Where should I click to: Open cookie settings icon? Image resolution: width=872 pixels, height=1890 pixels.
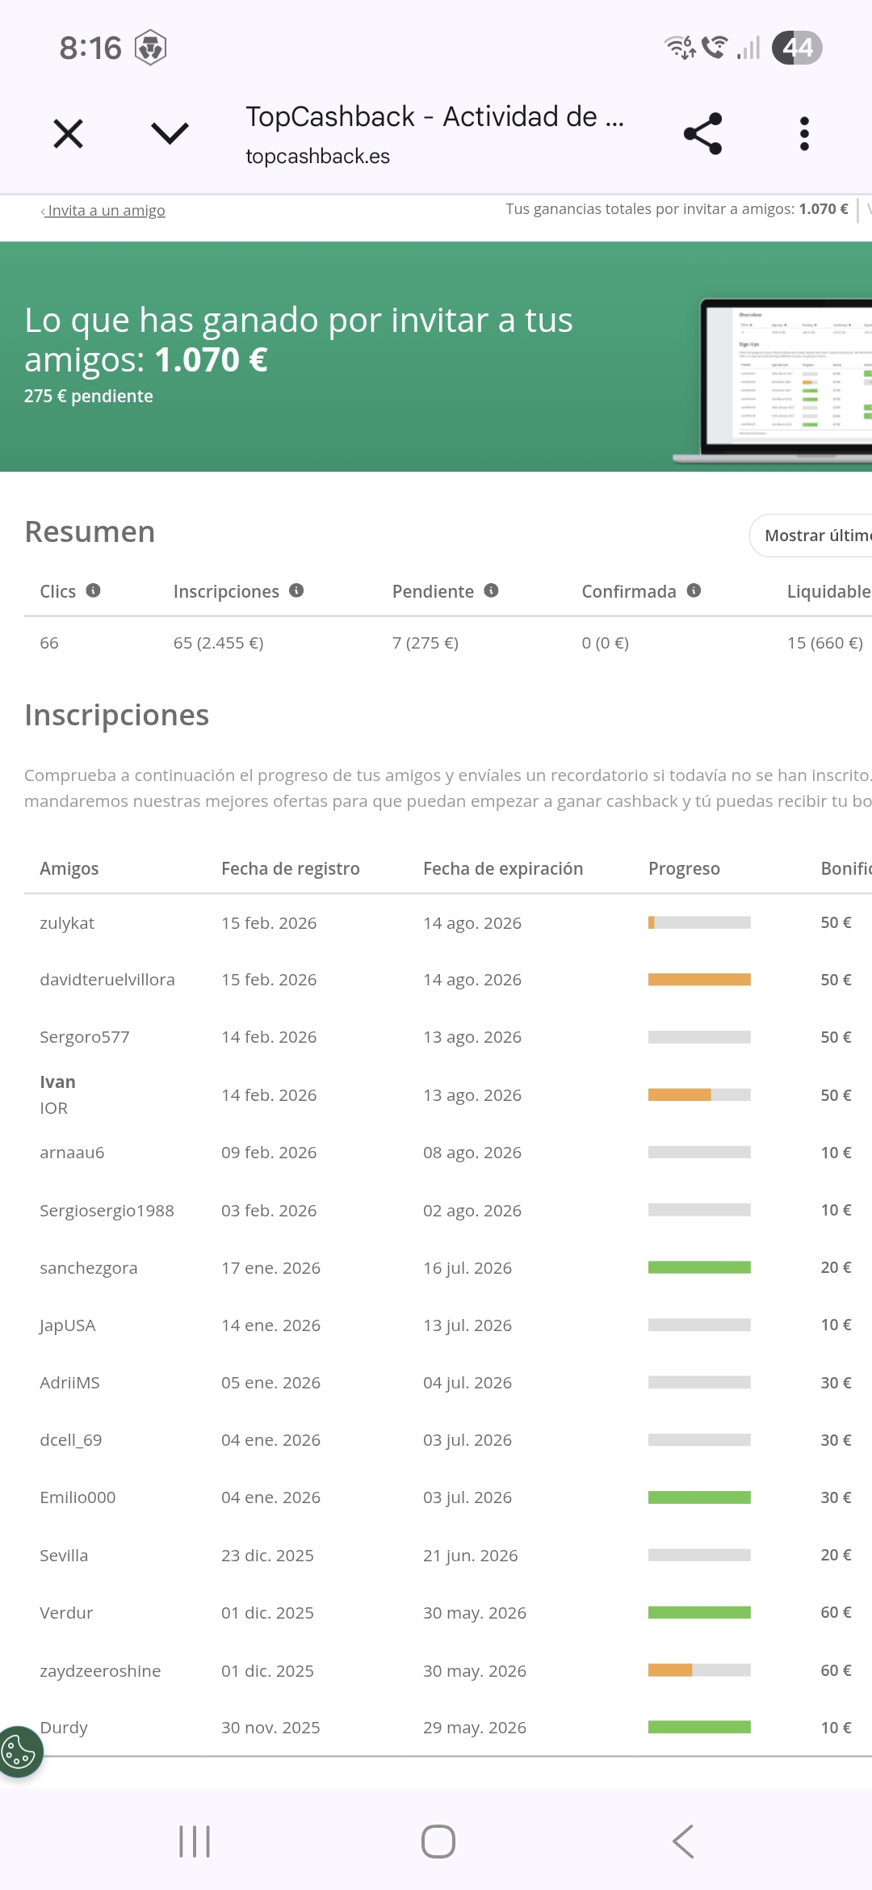click(x=19, y=1752)
